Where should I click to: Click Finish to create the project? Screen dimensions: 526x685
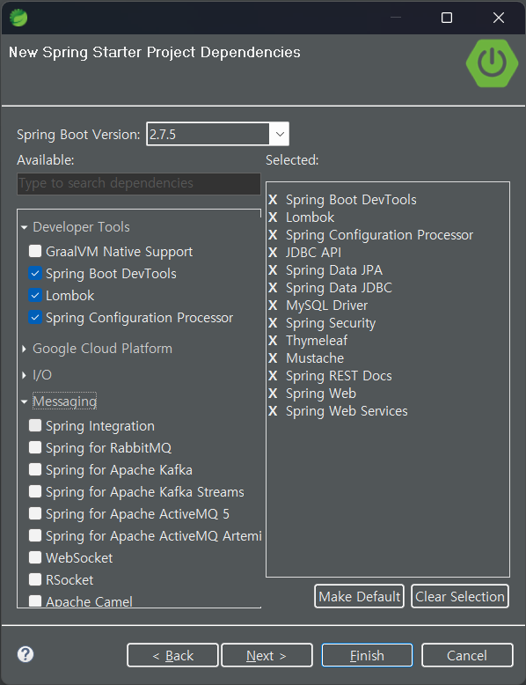[367, 655]
